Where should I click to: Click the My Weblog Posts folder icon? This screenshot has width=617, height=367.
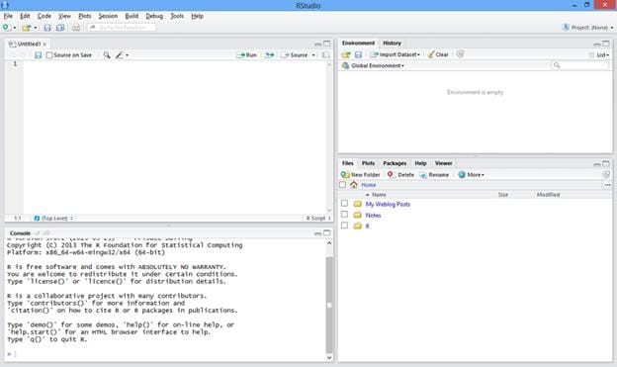(x=357, y=204)
